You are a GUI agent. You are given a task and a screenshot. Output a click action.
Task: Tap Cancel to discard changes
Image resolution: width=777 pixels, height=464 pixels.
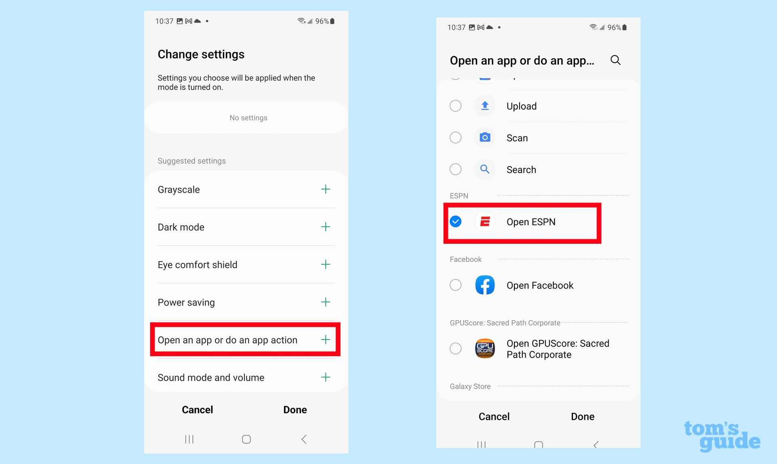(197, 409)
